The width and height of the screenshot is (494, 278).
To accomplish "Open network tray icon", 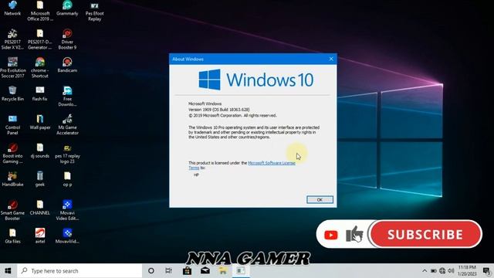I will tap(442, 271).
